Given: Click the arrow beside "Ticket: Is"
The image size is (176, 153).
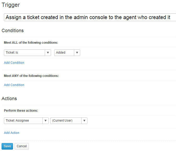Looking at the screenshot, I should [48, 53].
